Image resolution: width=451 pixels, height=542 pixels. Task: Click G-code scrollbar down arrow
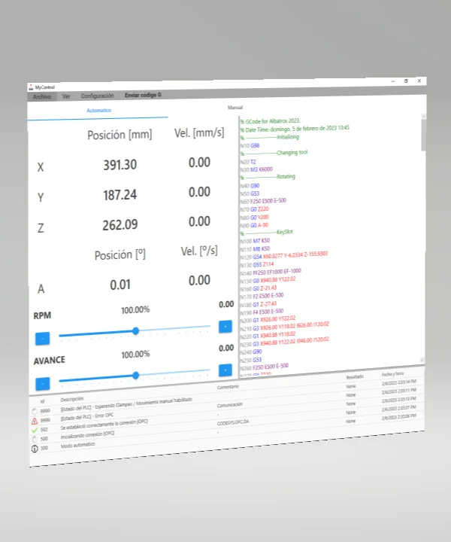click(422, 360)
